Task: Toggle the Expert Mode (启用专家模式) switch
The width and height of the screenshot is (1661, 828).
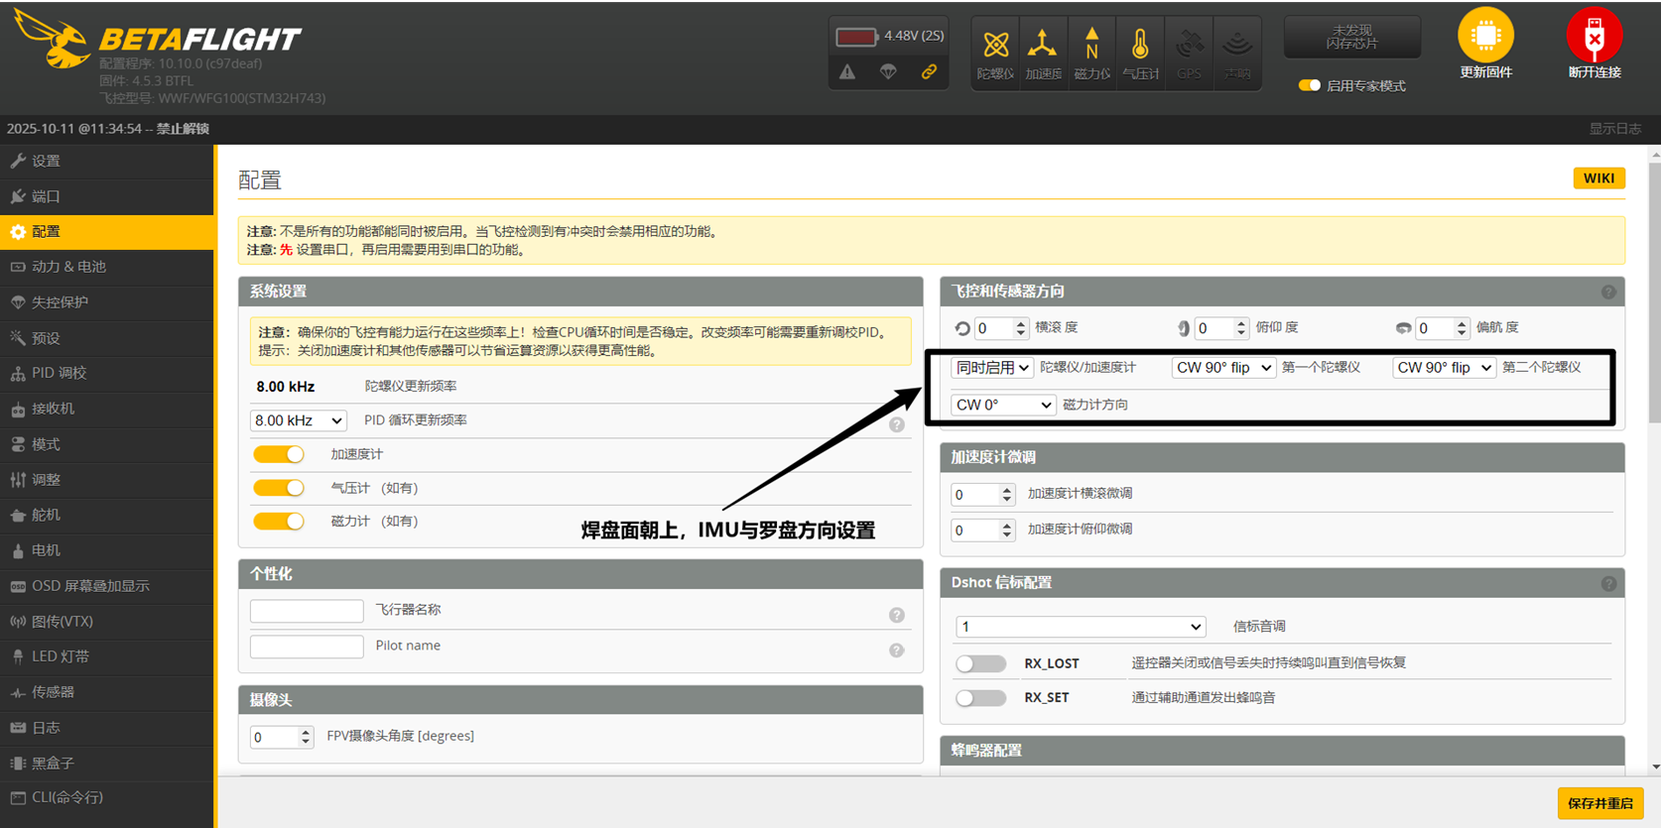Action: [x=1310, y=85]
